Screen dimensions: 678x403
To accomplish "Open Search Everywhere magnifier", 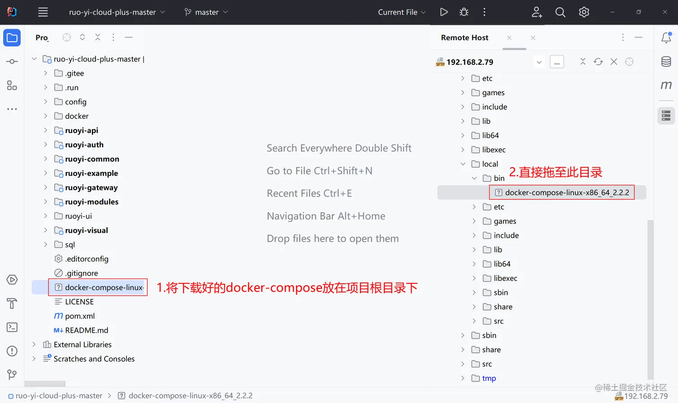I will [x=561, y=12].
